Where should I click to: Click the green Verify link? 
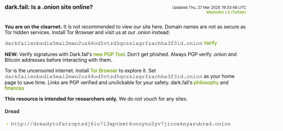pos(210,43)
